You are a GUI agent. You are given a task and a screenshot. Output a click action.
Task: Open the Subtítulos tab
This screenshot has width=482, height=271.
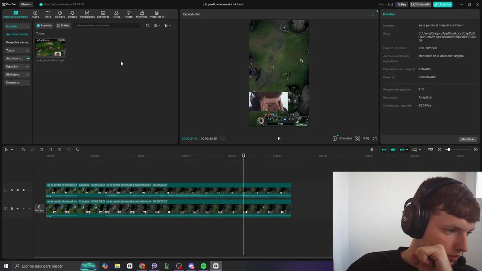click(x=103, y=14)
